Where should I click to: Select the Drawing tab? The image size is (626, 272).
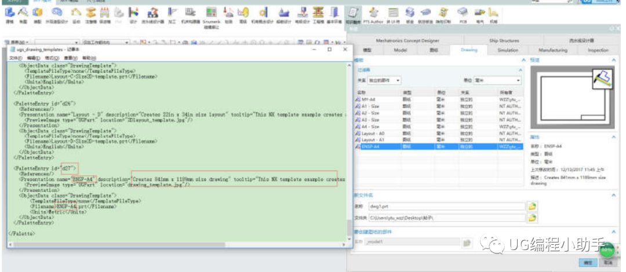469,50
